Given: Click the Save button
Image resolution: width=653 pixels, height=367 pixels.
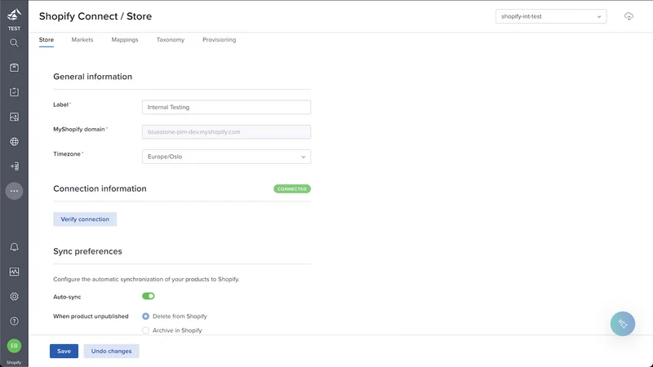Looking at the screenshot, I should click(x=64, y=352).
